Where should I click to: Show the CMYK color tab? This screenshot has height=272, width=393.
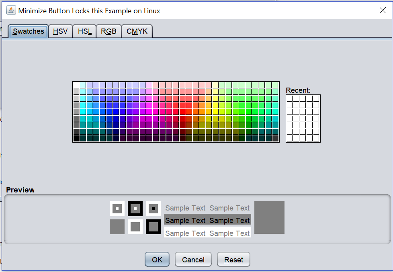137,31
